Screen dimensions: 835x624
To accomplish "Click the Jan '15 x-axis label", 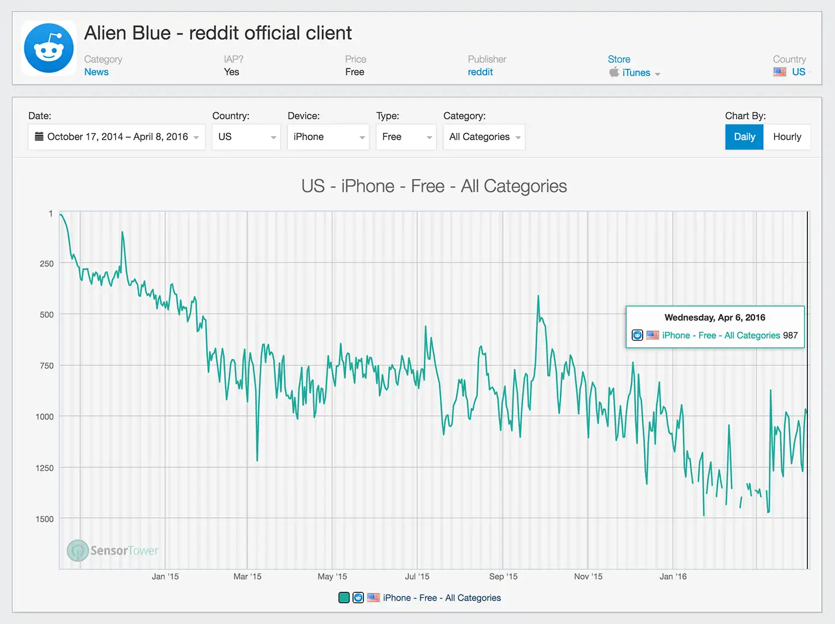I will (165, 576).
